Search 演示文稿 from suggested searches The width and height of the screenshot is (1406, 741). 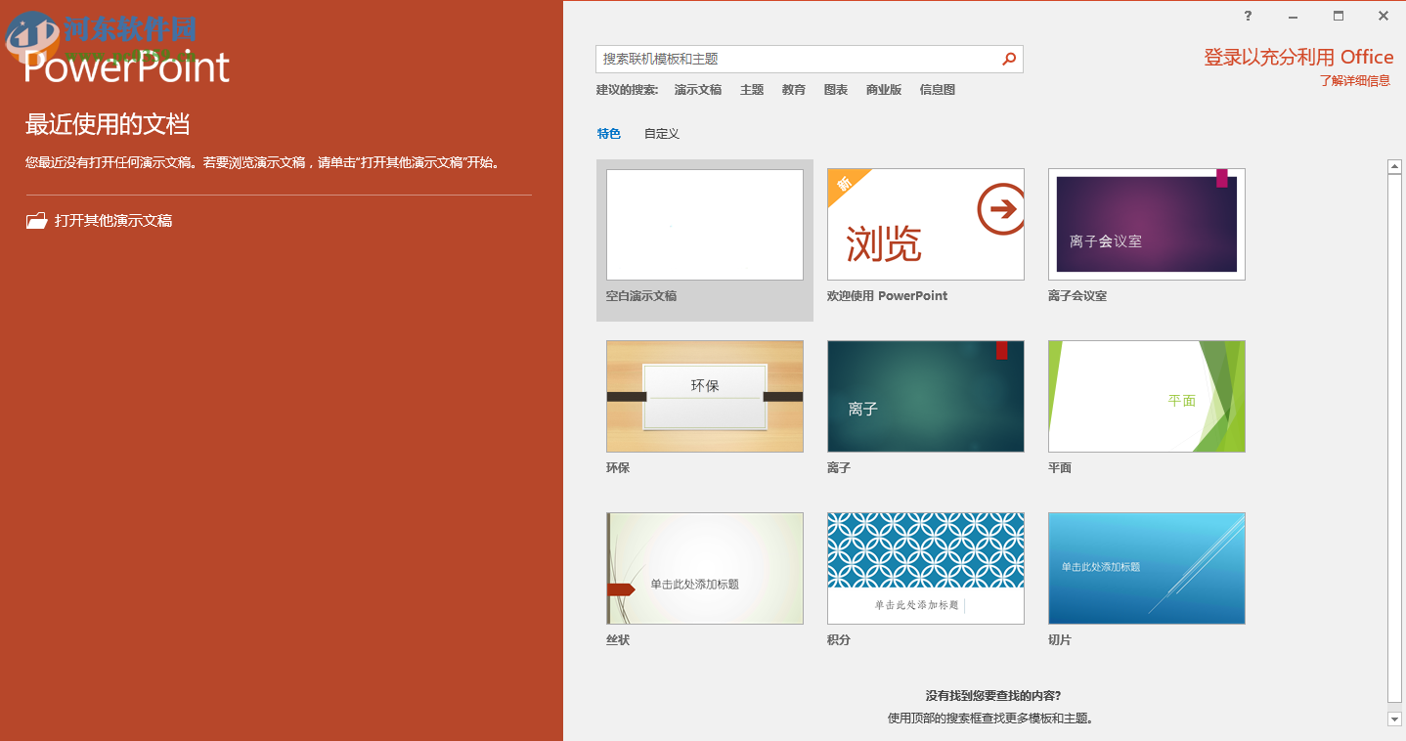click(x=697, y=89)
